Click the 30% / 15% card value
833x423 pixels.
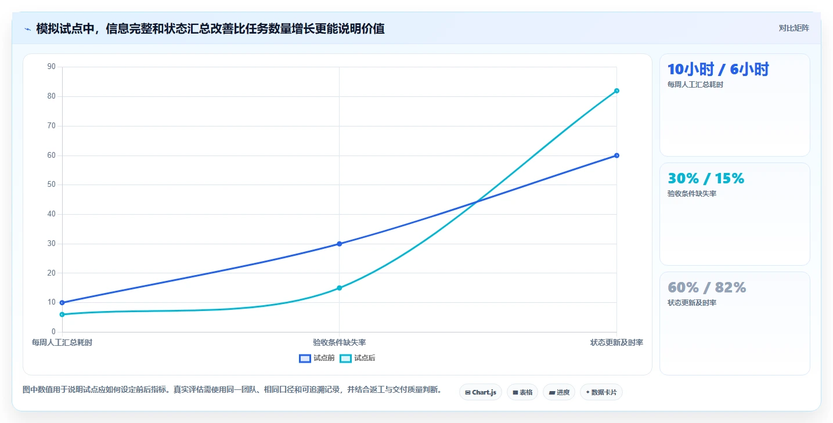point(706,179)
